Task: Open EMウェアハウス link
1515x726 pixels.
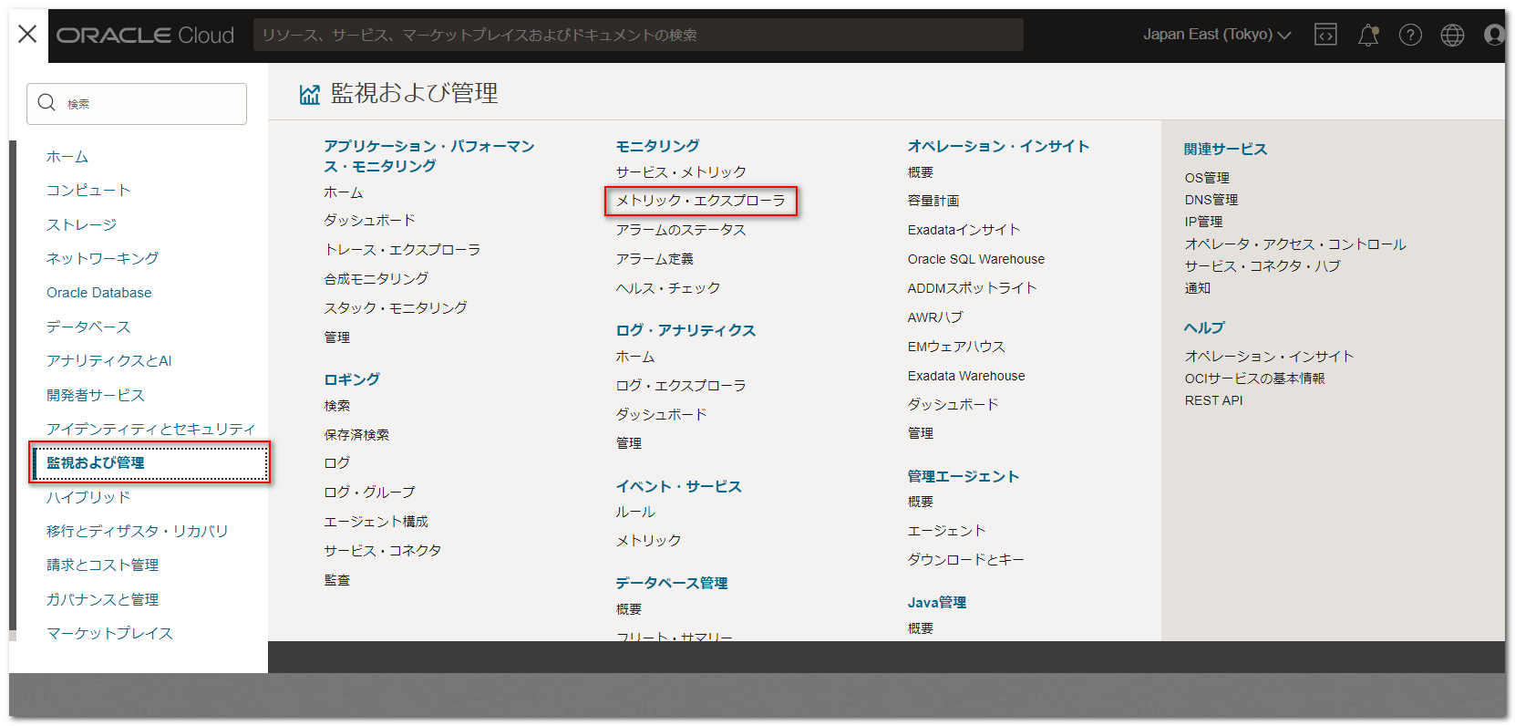Action: click(956, 347)
